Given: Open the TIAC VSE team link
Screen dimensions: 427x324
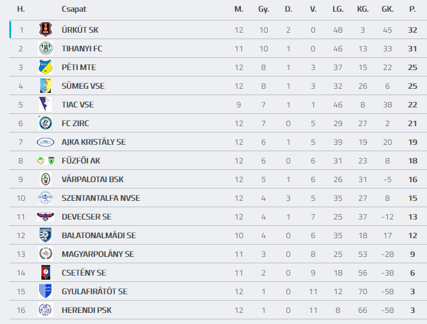Looking at the screenshot, I should (x=78, y=104).
